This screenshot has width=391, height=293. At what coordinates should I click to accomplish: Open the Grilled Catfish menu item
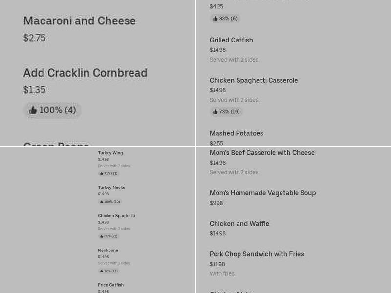[231, 40]
